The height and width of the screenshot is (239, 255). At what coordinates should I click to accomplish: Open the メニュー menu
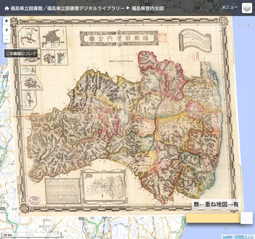(x=229, y=7)
